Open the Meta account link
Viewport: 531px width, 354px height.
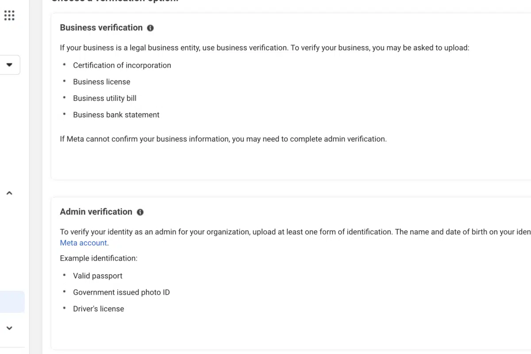pyautogui.click(x=84, y=243)
